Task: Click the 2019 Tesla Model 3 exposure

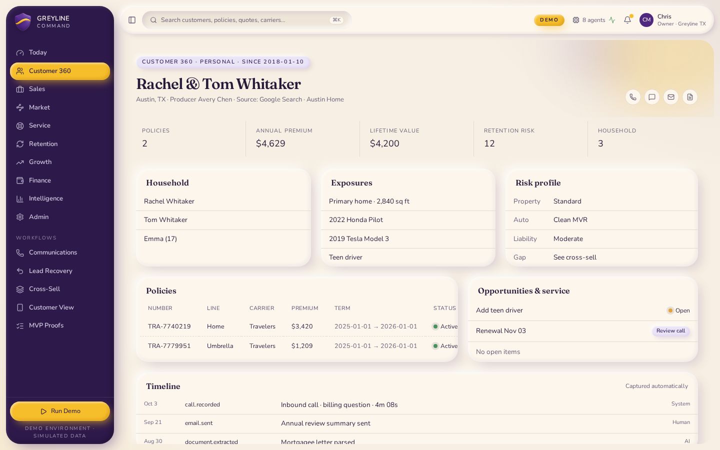Action: pyautogui.click(x=408, y=239)
